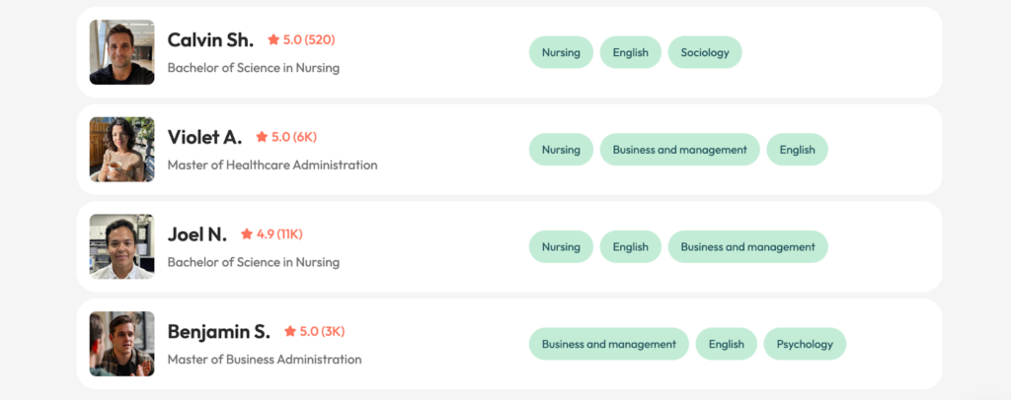Viewport: 1011px width, 400px height.
Task: Click Calvin Sh.'s profile photo
Action: coord(121,52)
